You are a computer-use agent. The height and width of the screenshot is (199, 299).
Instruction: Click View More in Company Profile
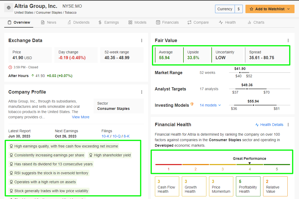point(80,117)
